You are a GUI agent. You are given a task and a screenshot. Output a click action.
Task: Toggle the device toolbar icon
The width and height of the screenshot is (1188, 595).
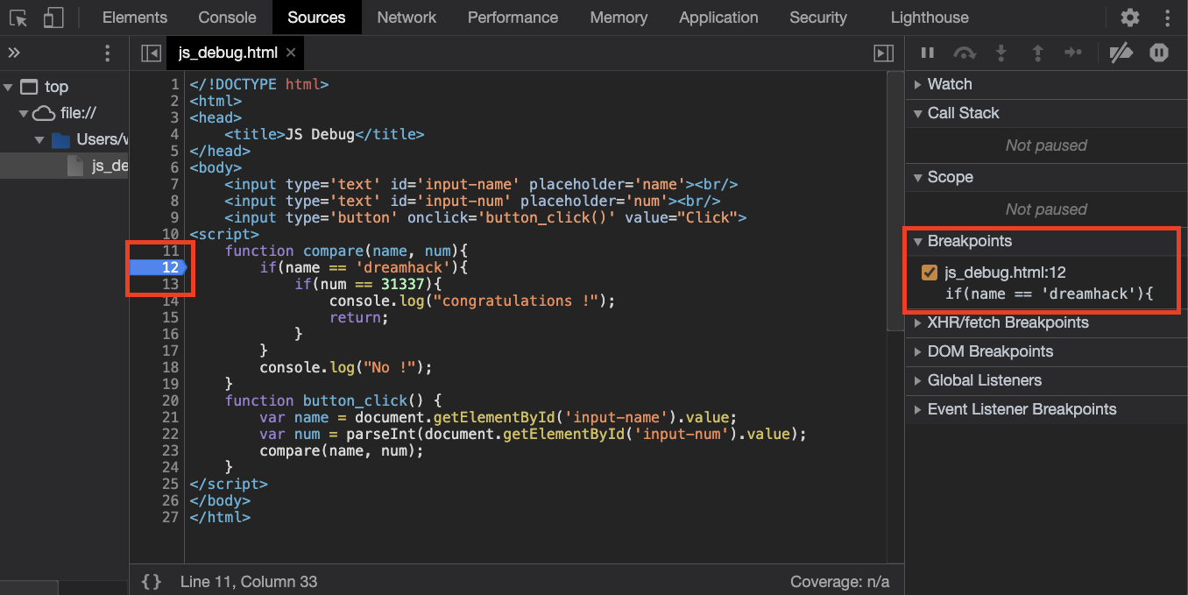click(53, 18)
